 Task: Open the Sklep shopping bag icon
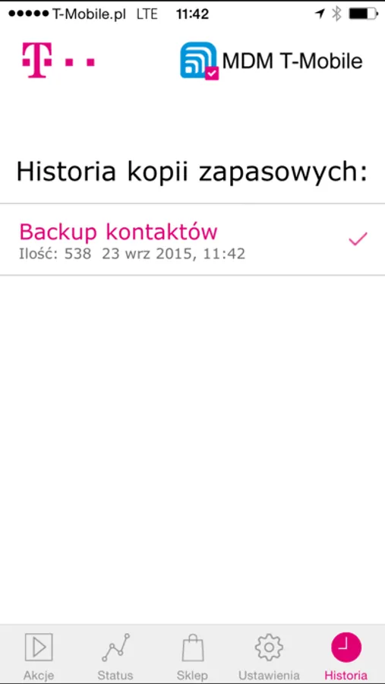(192, 648)
